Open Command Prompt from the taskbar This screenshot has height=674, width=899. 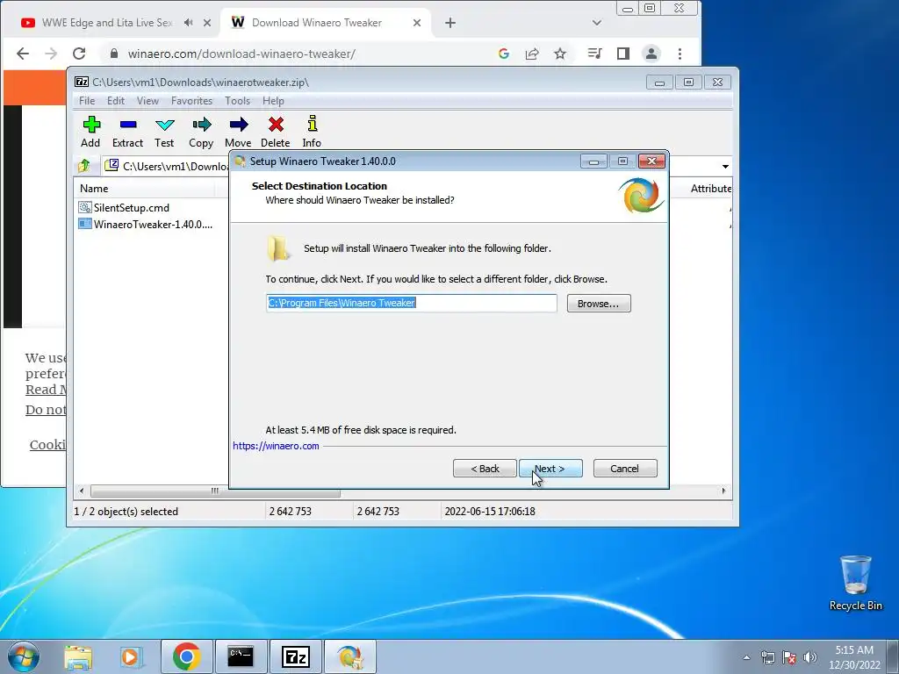(x=241, y=656)
